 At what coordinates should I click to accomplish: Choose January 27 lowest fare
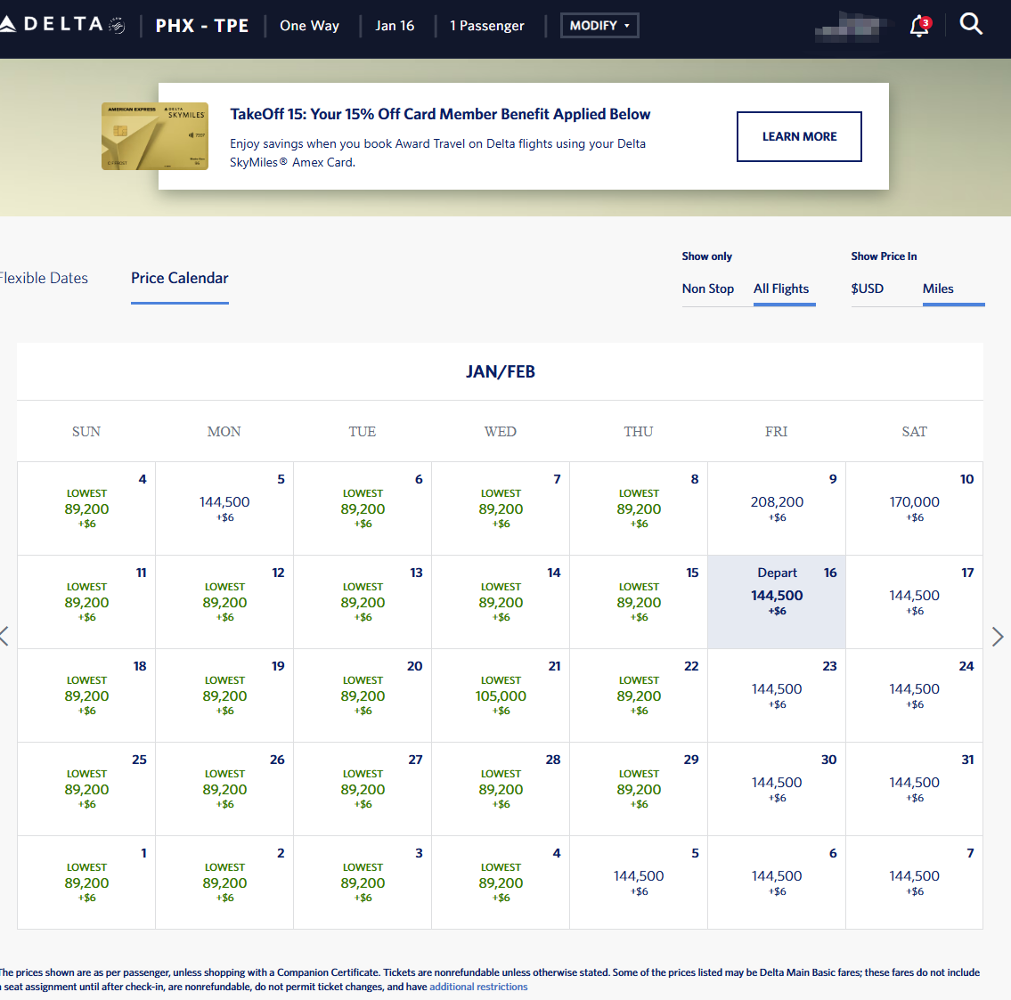(x=363, y=789)
